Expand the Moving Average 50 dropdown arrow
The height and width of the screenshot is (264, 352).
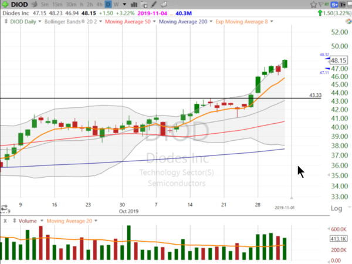click(x=154, y=22)
